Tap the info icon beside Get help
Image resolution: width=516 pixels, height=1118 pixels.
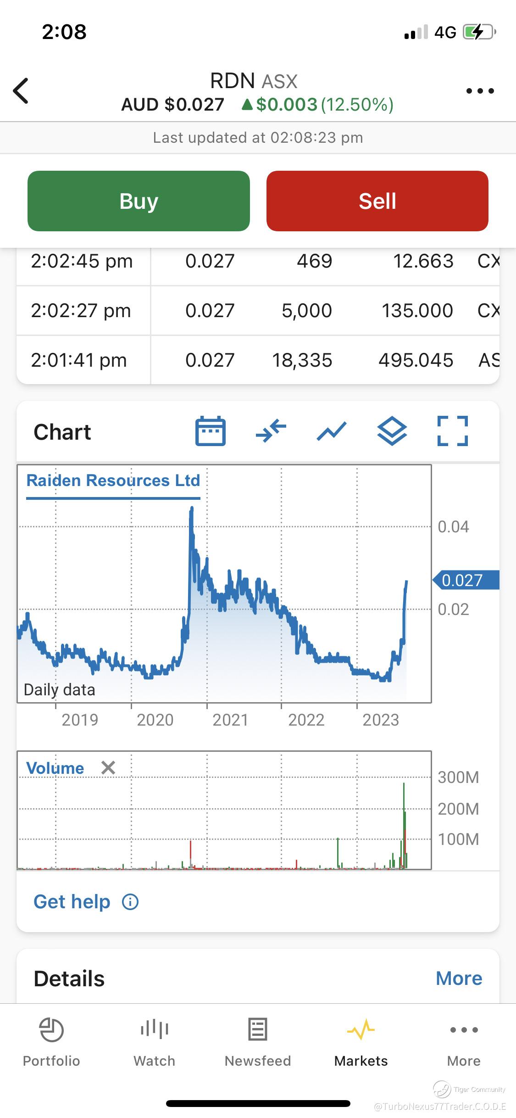point(130,902)
